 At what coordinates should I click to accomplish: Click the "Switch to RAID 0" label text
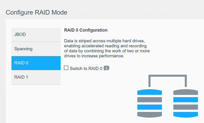click(86, 68)
